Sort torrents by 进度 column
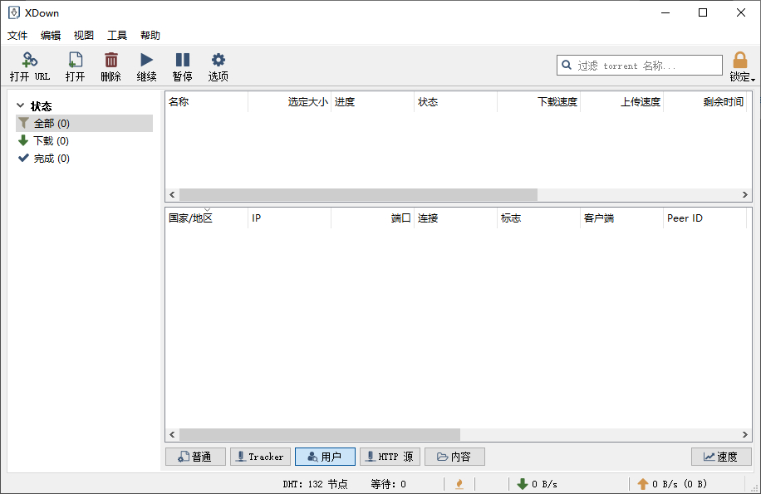761x494 pixels. (373, 102)
